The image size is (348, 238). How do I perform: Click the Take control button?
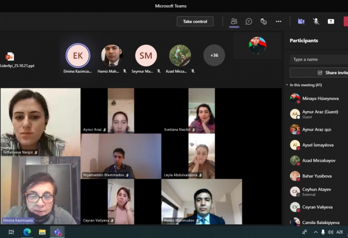point(195,22)
